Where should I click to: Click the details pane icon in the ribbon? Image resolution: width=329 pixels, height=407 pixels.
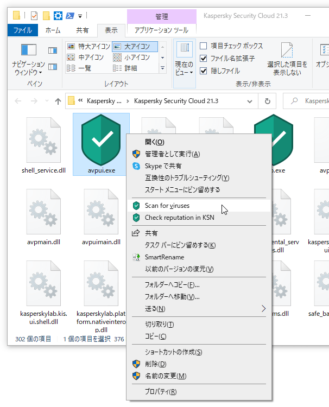53,67
